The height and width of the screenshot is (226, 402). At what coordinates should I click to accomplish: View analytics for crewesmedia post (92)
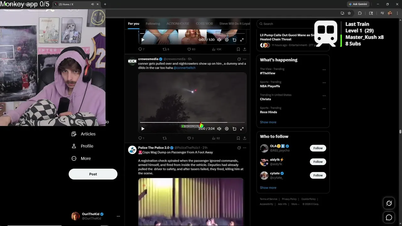point(216,138)
